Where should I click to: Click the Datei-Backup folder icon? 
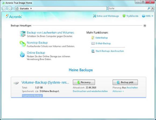point(93,38)
